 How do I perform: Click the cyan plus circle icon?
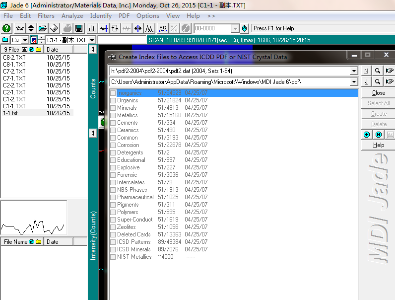pyautogui.click(x=367, y=135)
